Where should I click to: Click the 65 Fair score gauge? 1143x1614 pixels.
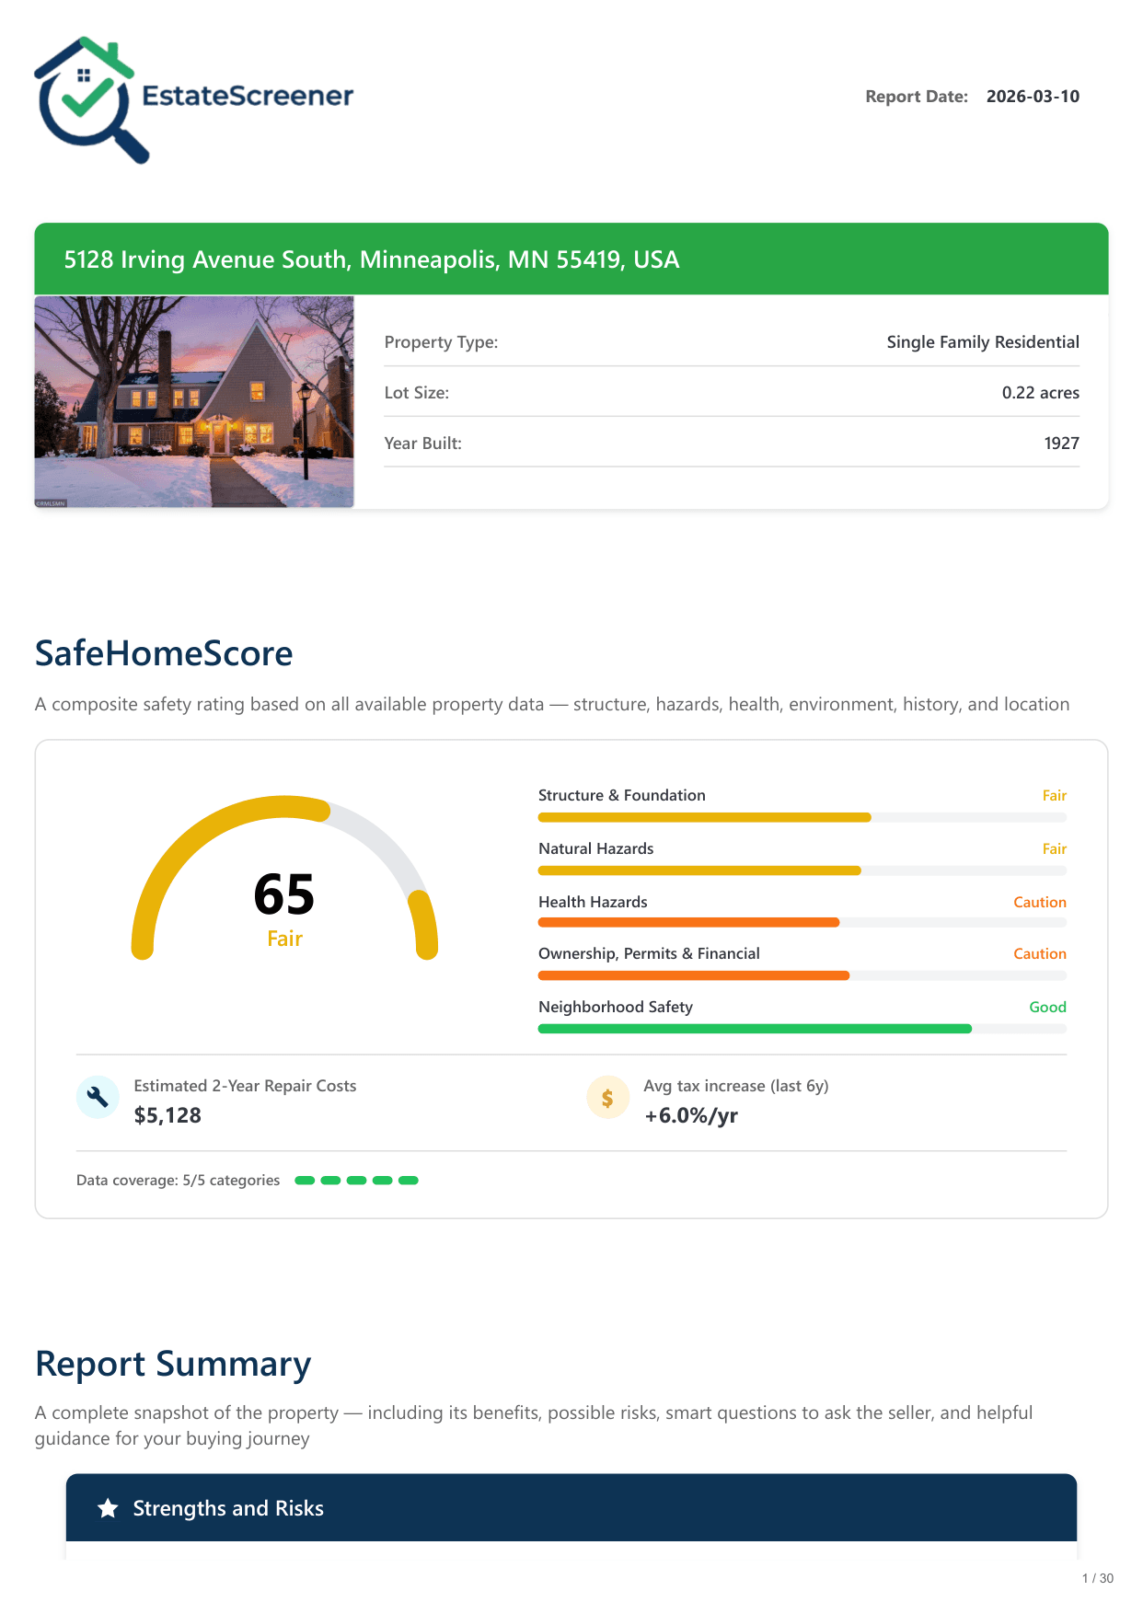coord(284,879)
